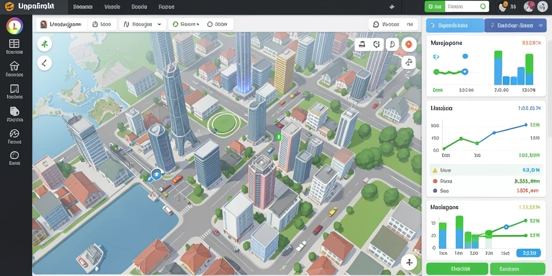Click the green asterisk button on map
This screenshot has width=552, height=276.
(44, 44)
